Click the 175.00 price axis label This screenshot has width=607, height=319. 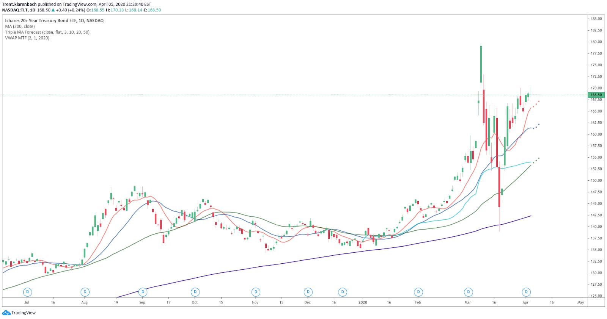click(x=596, y=65)
